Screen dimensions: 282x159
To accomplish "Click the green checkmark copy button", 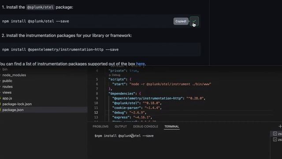I will (194, 21).
